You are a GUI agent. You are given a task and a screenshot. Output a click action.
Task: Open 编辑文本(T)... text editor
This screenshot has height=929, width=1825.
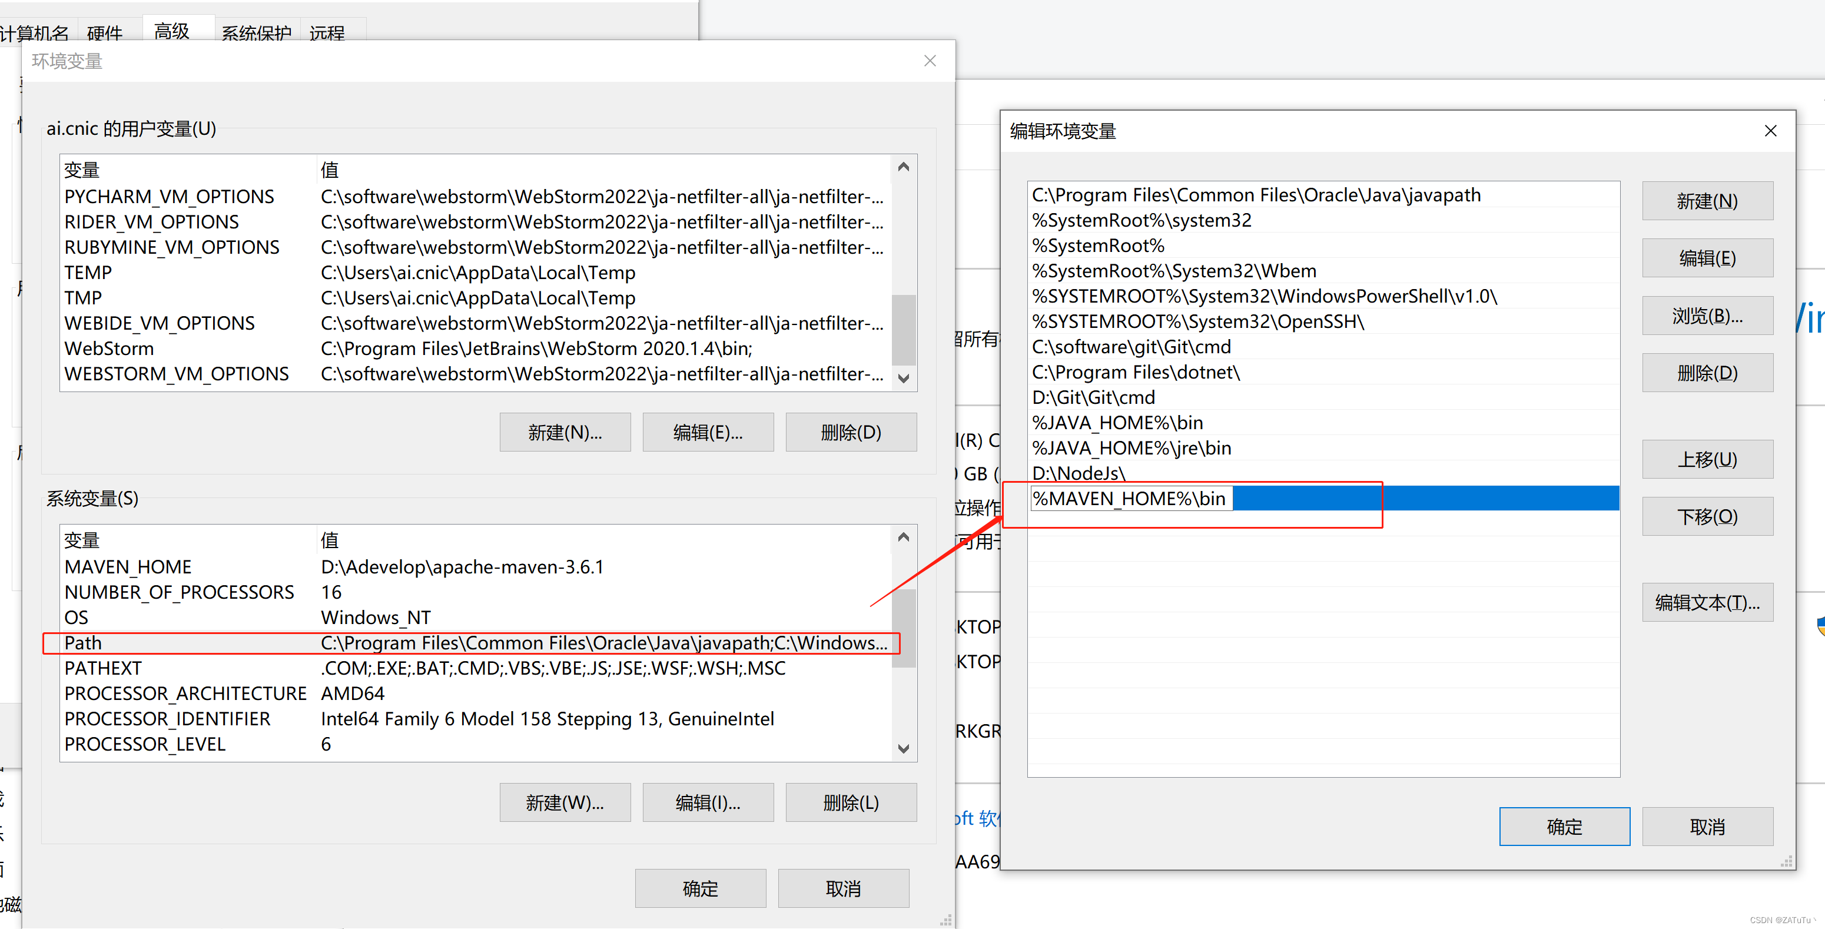pos(1707,602)
